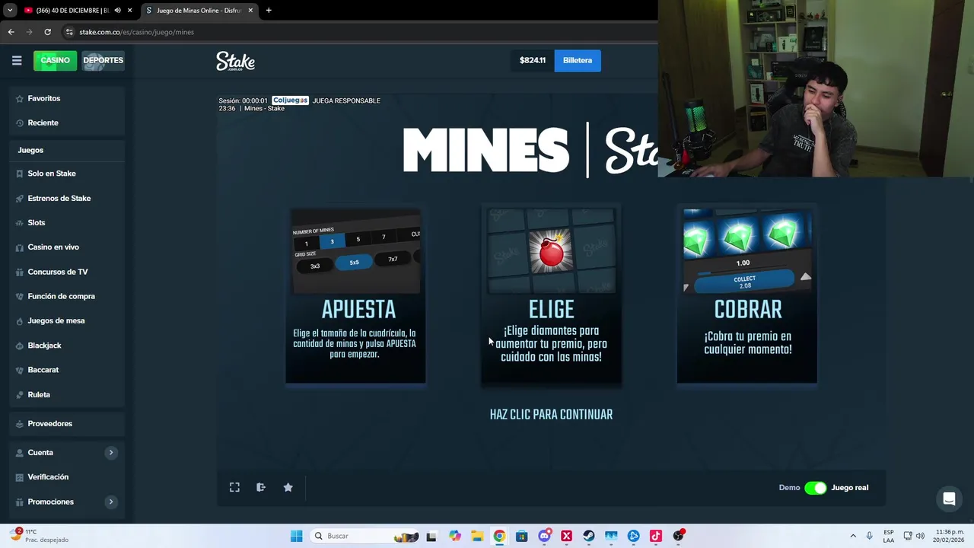Click the Slots icon in sidebar
974x548 pixels.
pos(20,222)
